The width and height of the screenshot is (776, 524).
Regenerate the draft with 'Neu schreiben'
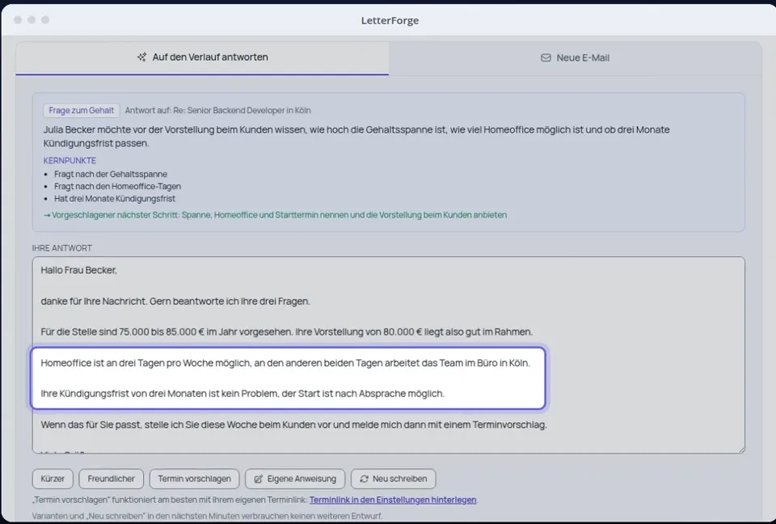394,479
